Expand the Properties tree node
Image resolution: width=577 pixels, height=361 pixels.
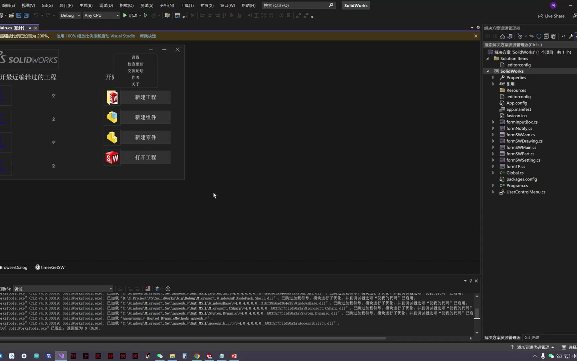click(493, 78)
